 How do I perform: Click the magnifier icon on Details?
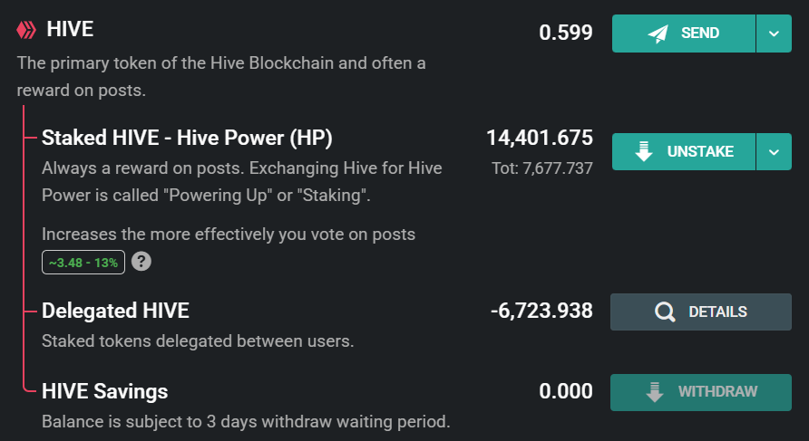(x=665, y=312)
